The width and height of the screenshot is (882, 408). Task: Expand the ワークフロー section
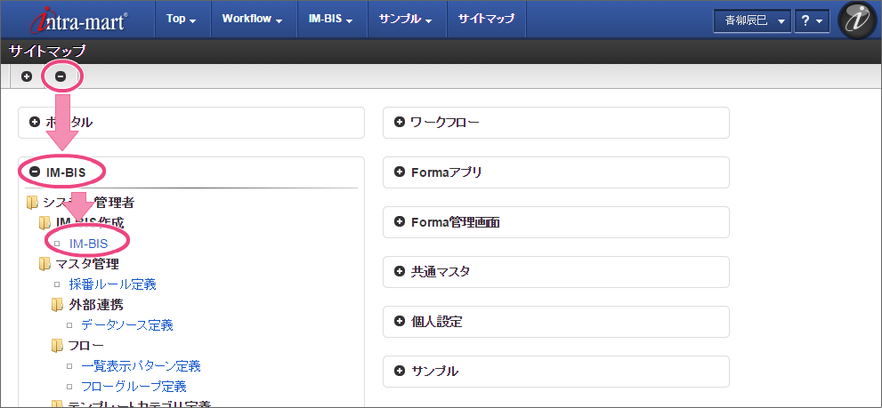(x=399, y=123)
